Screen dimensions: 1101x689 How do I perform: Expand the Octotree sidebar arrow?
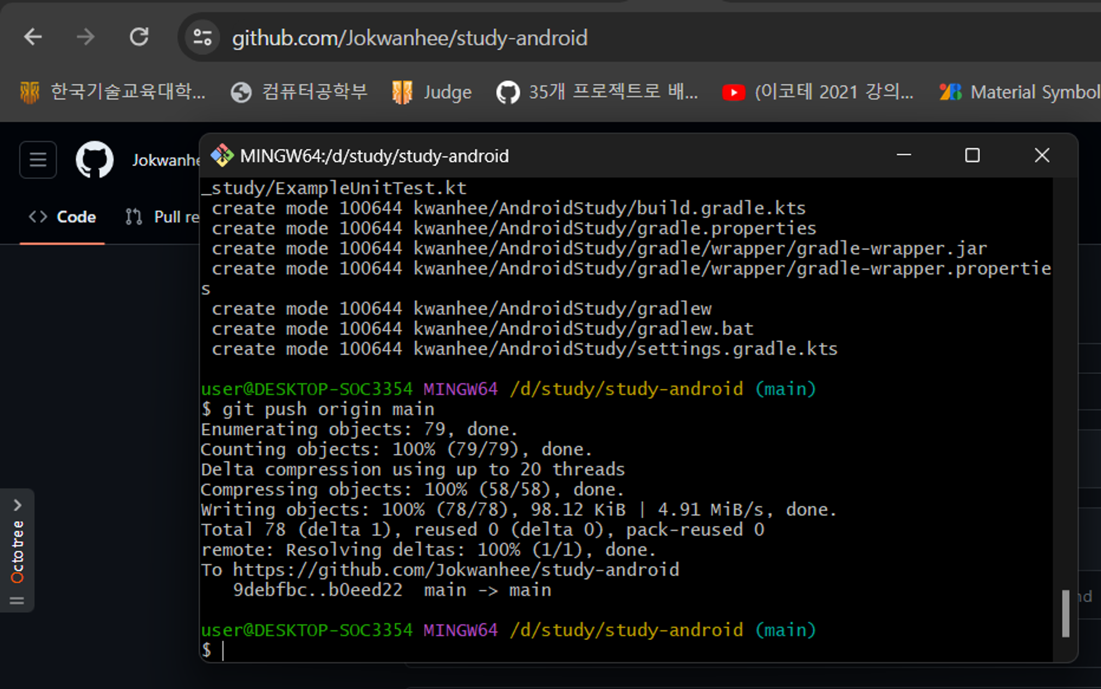pyautogui.click(x=18, y=505)
